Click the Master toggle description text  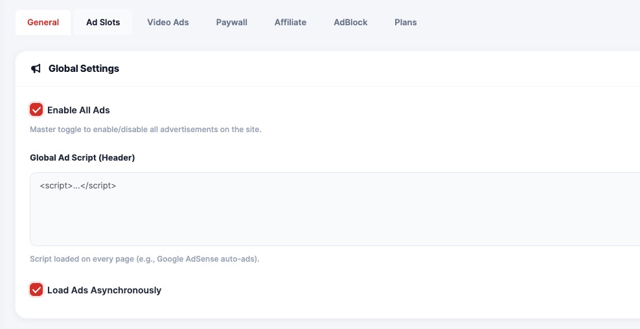point(145,130)
